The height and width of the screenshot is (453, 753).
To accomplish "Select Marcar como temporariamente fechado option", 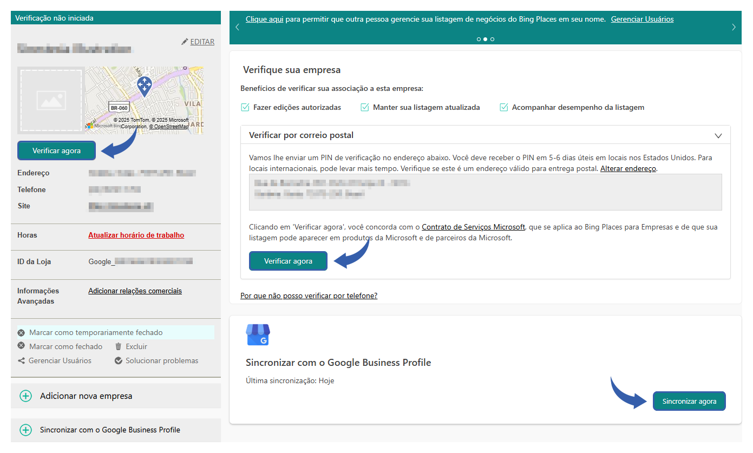I will point(96,332).
